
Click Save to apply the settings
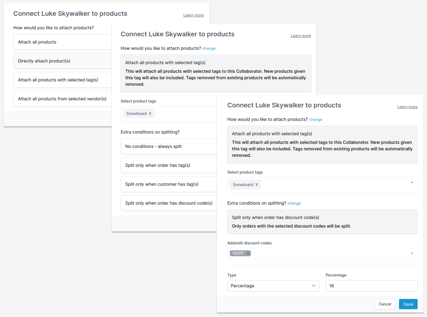pos(408,304)
